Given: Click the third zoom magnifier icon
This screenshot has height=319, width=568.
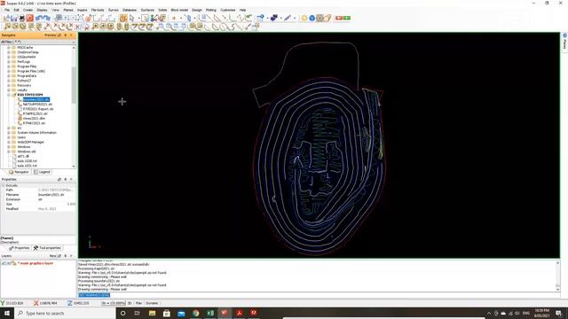Looking at the screenshot, I should pos(23,27).
